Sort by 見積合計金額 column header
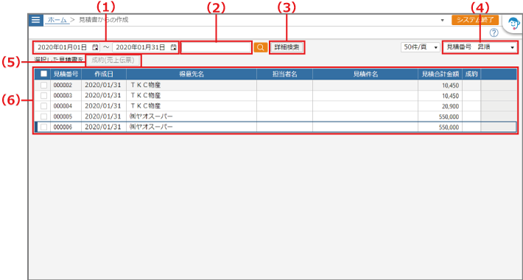This screenshot has width=523, height=280. [x=440, y=74]
